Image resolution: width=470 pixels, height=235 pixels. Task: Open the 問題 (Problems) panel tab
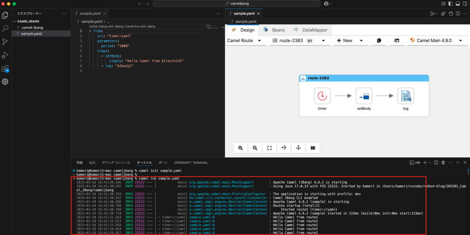coord(80,162)
